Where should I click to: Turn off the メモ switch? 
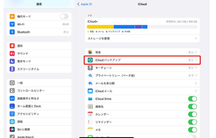coord(193,130)
